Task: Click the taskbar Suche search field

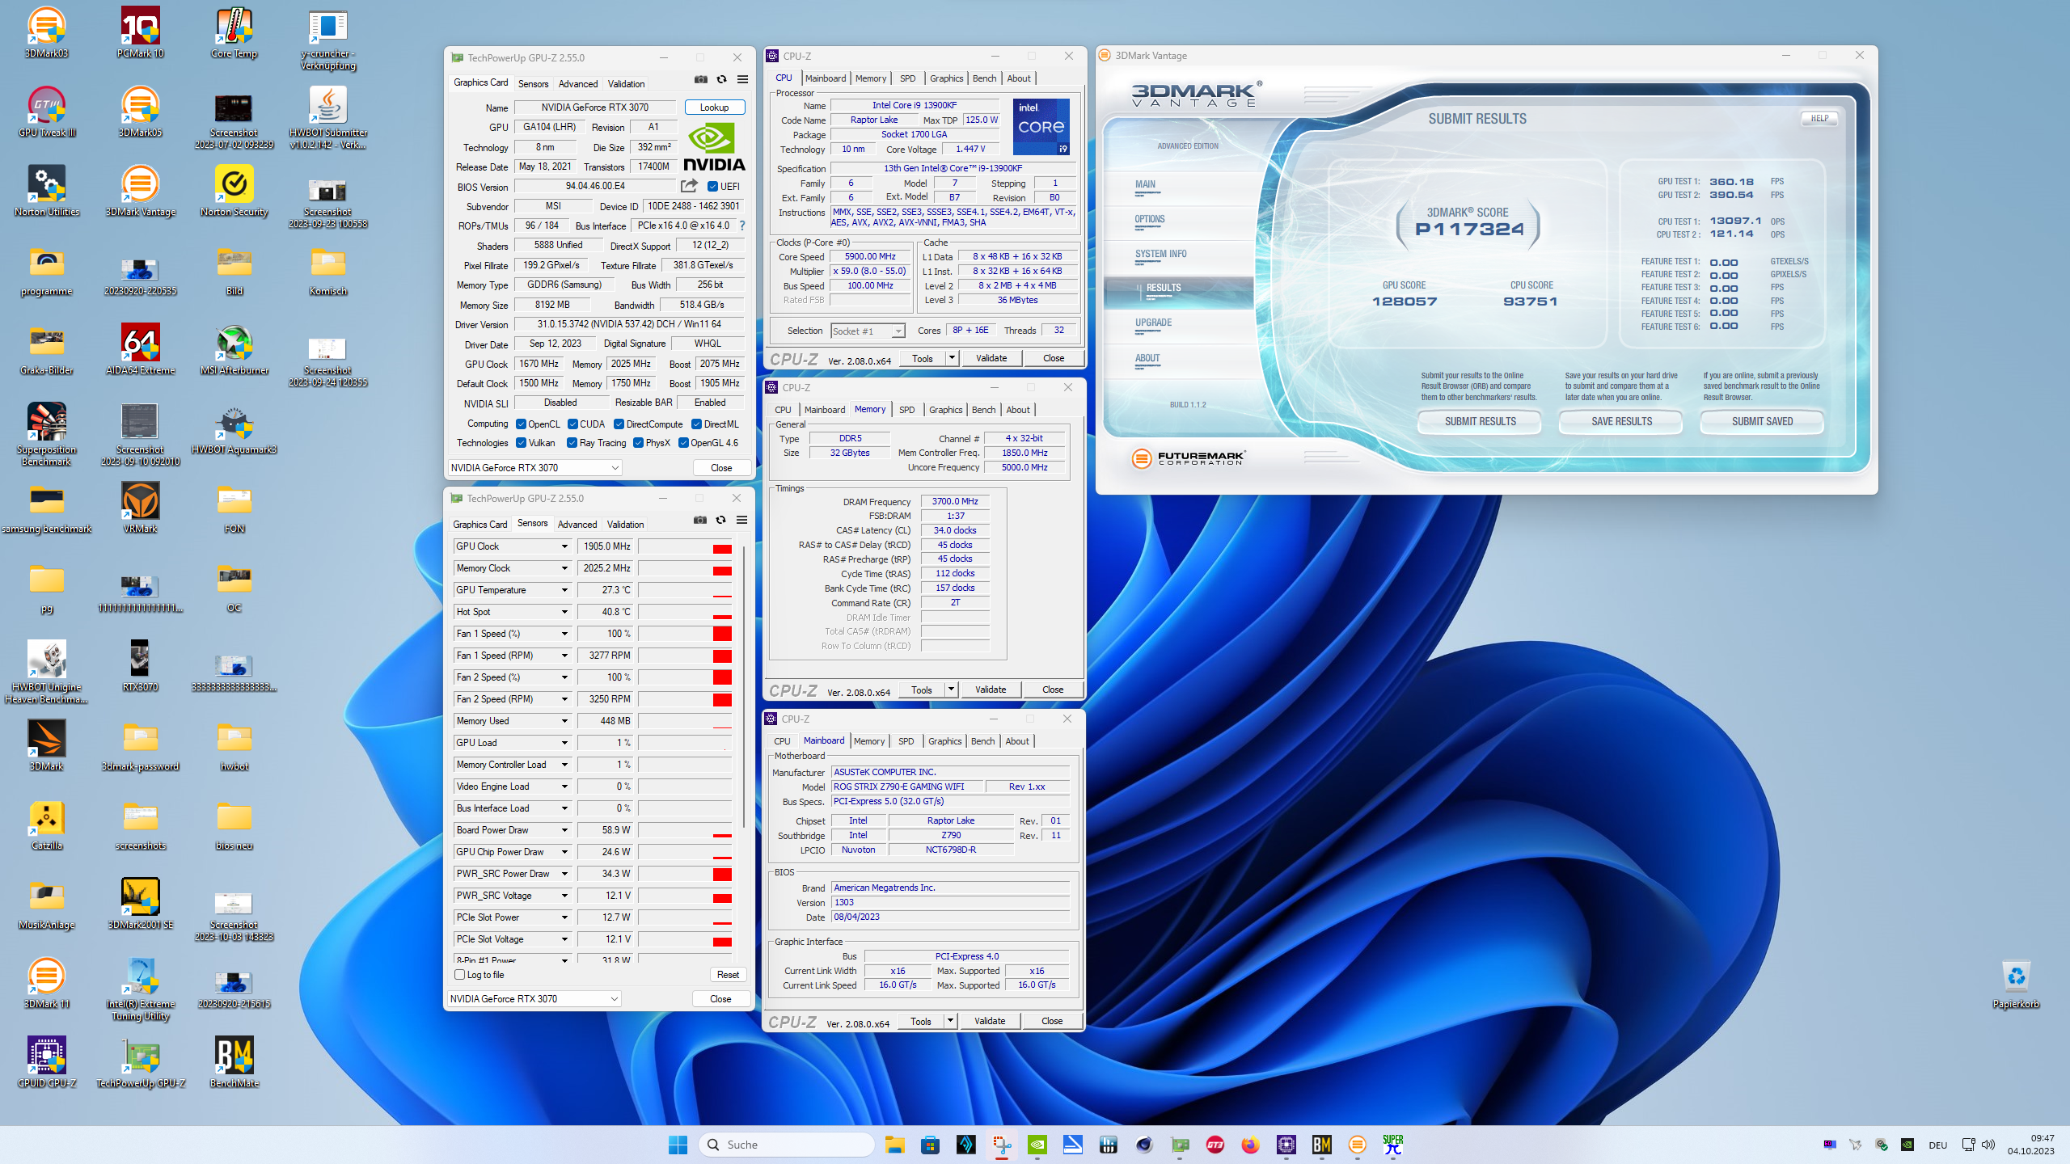Action: click(786, 1145)
